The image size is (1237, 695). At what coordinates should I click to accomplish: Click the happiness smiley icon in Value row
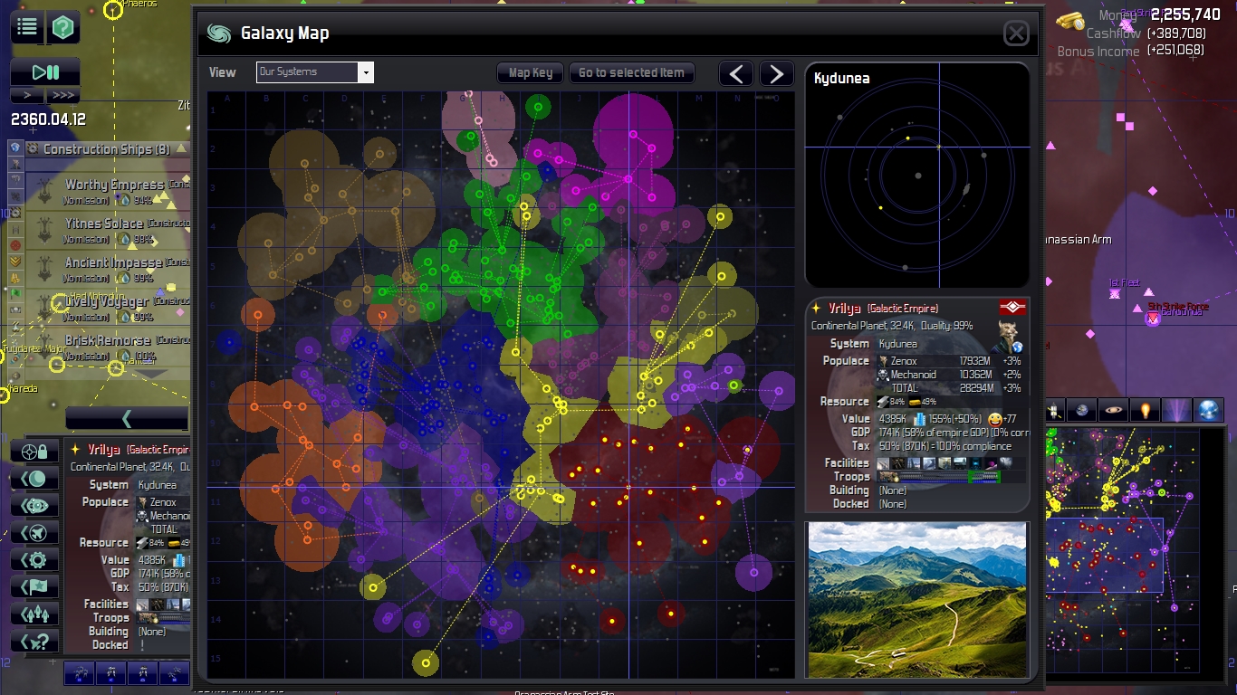pyautogui.click(x=995, y=419)
